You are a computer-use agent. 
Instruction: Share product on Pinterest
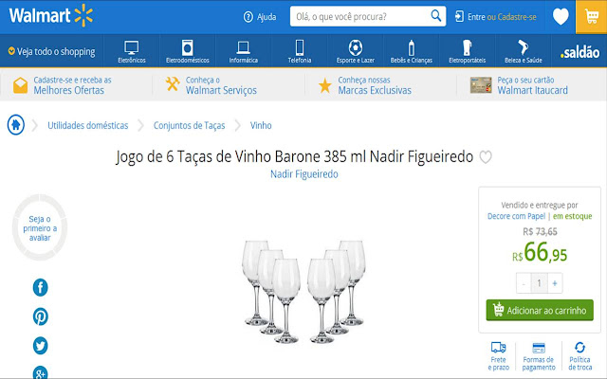[x=40, y=316]
